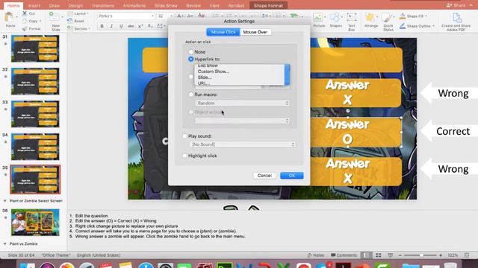Switch to the Mouse Over tab
The height and width of the screenshot is (268, 478).
[255, 32]
